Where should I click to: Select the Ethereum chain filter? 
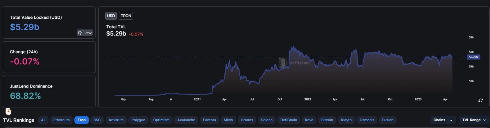pyautogui.click(x=62, y=120)
